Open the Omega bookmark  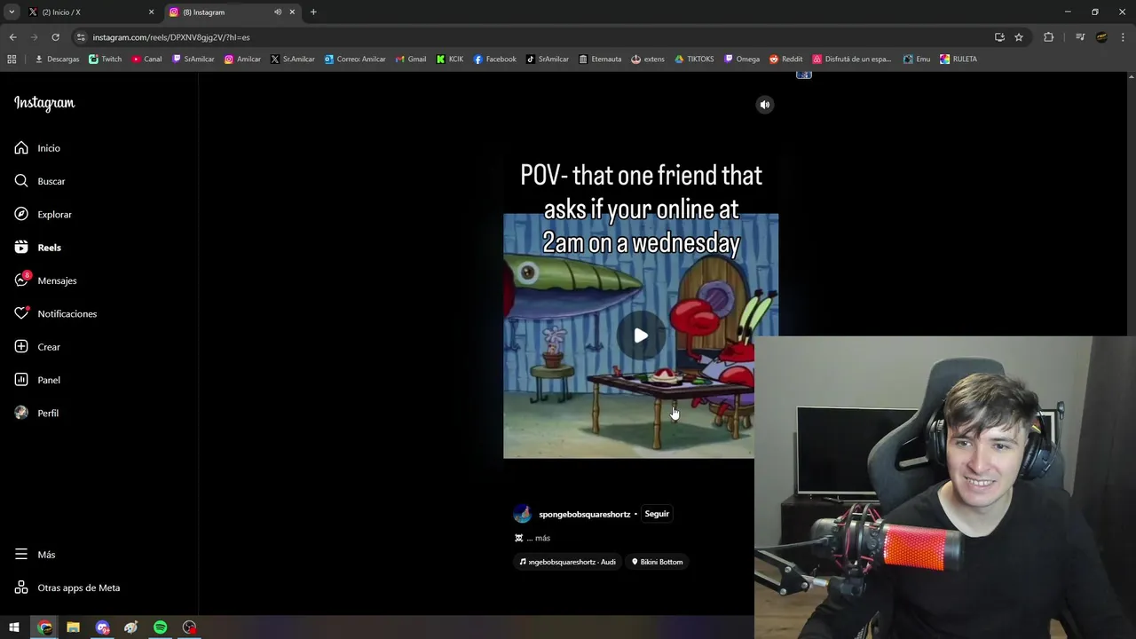[x=742, y=59]
